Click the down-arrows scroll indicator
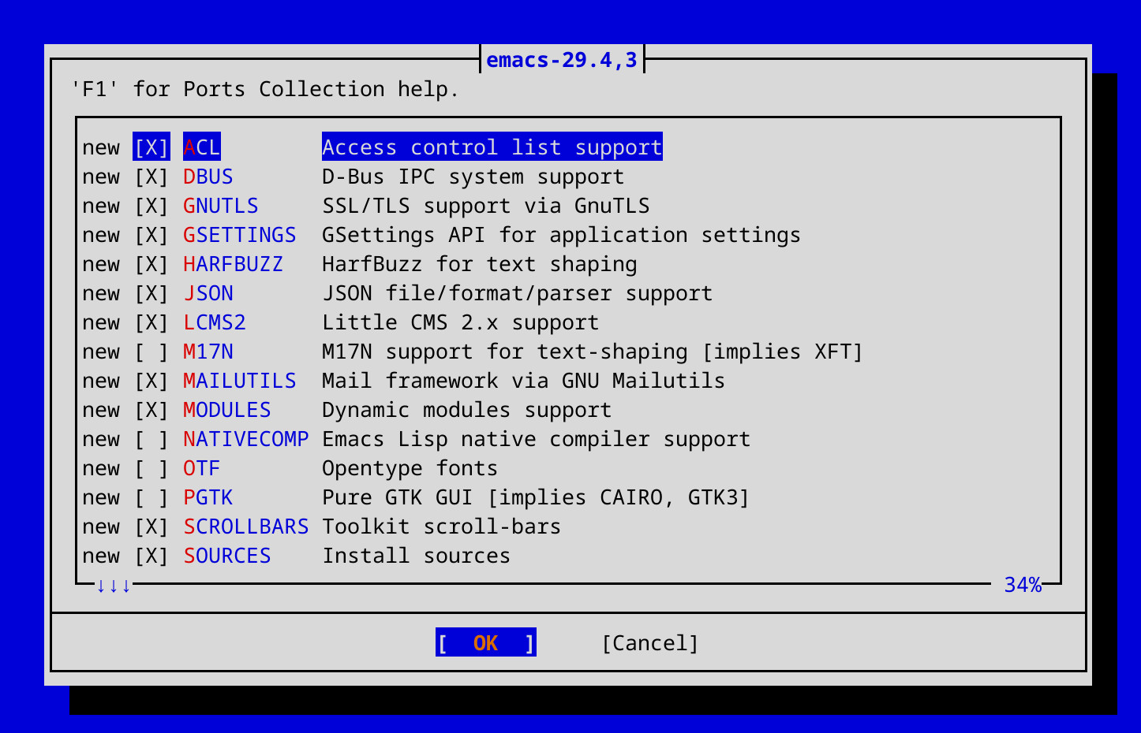 tap(114, 585)
